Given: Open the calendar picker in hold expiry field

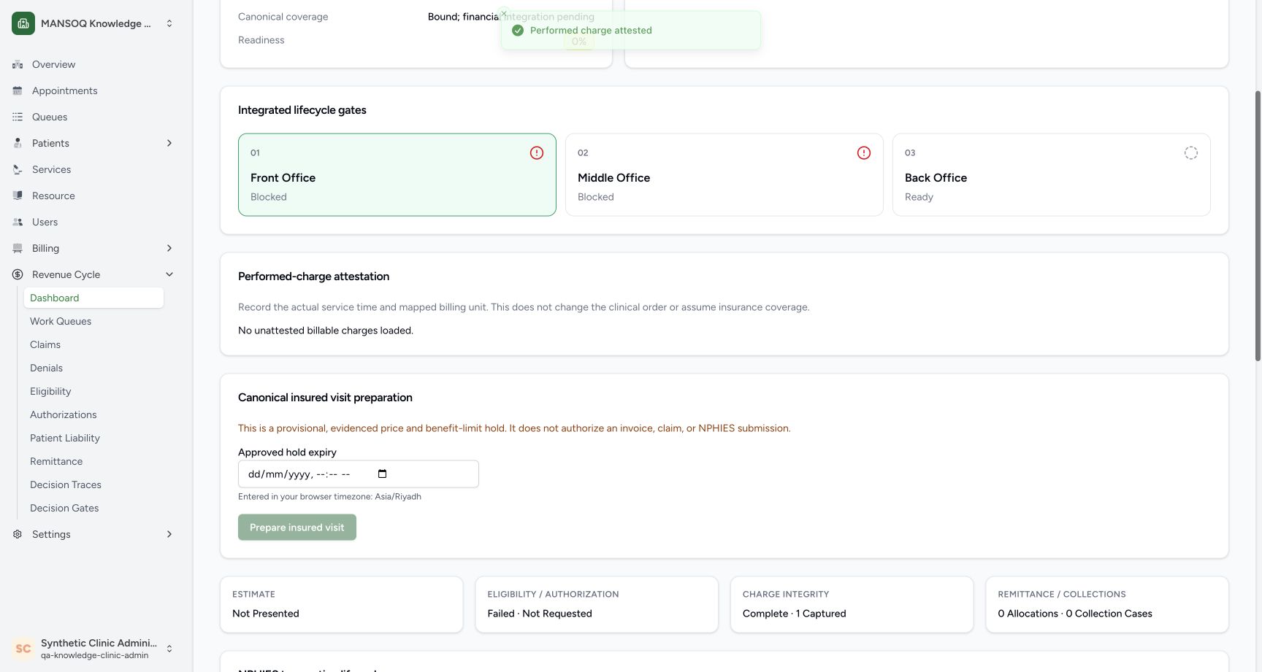Looking at the screenshot, I should [382, 474].
